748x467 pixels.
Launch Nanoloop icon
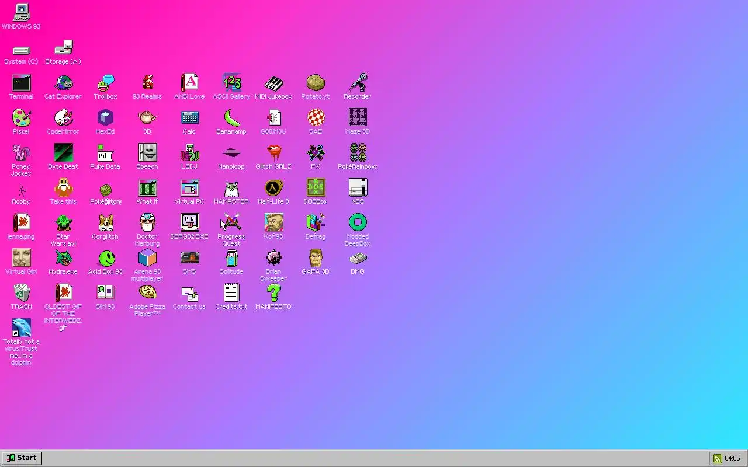[x=231, y=153]
